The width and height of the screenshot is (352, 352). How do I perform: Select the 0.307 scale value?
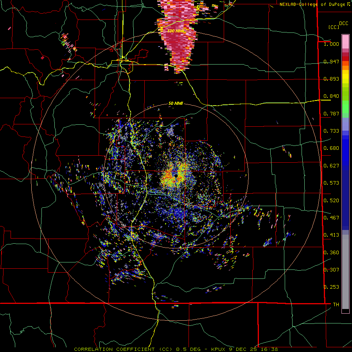(331, 270)
